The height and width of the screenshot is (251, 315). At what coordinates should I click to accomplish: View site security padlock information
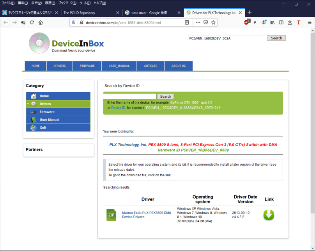click(x=81, y=23)
